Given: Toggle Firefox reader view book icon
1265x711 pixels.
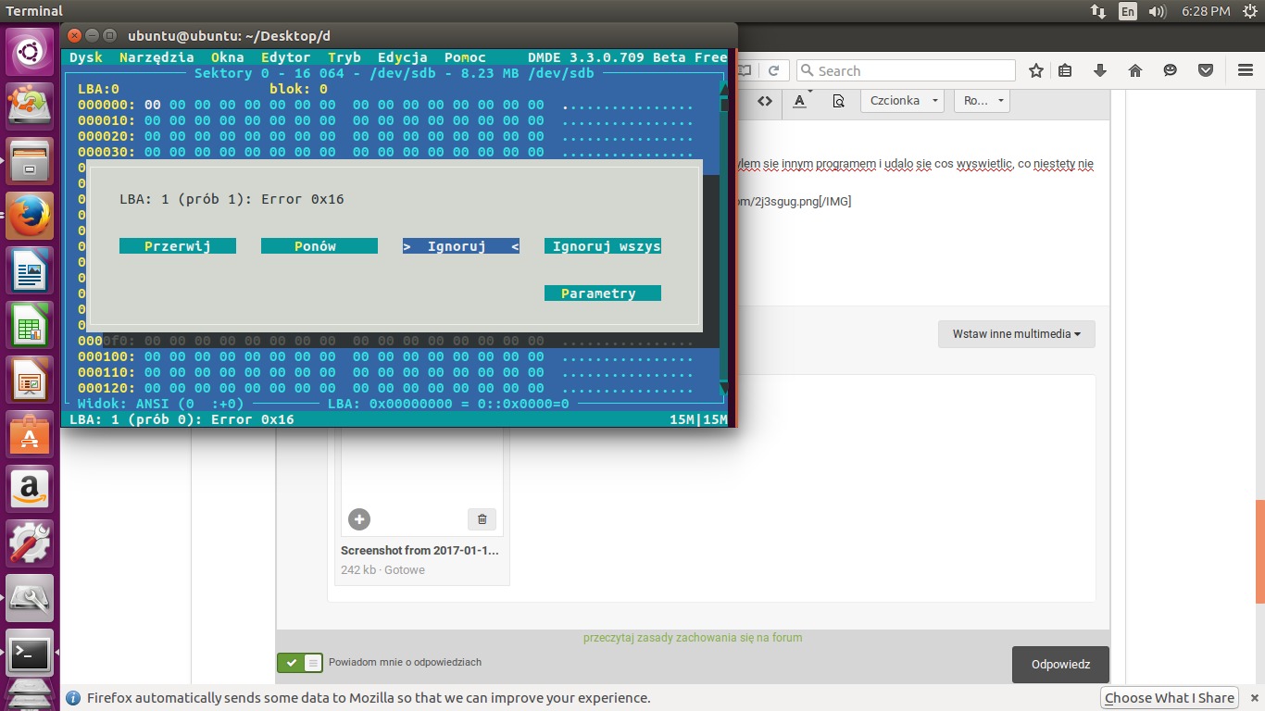Looking at the screenshot, I should [x=745, y=70].
